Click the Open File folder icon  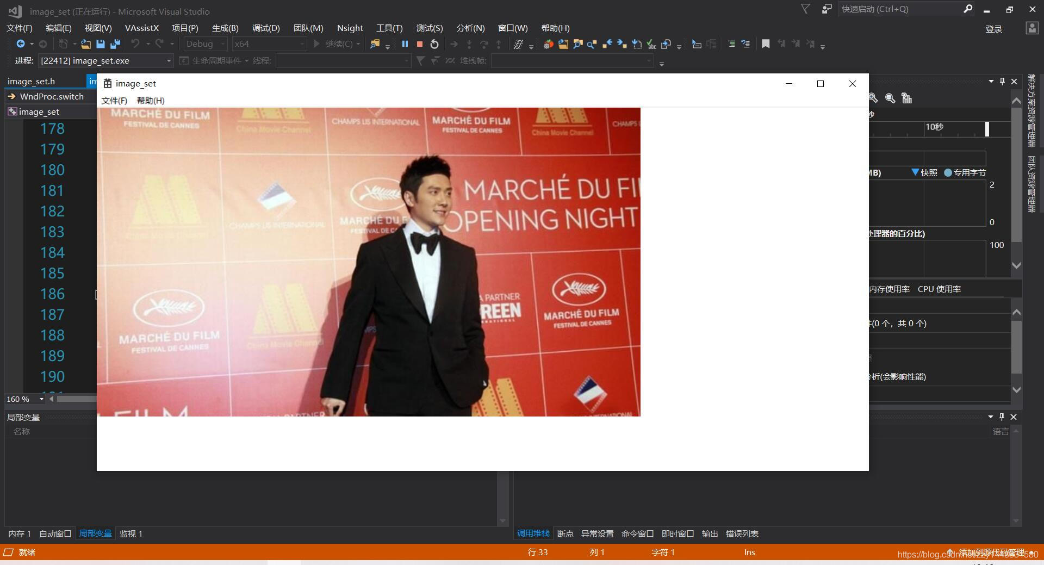tap(86, 44)
